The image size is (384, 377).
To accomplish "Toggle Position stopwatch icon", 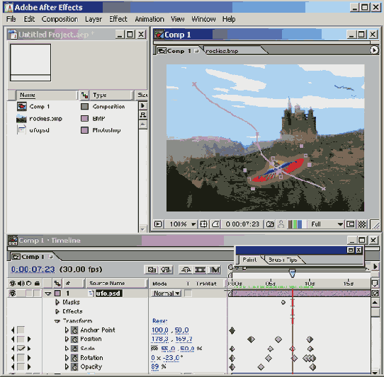I will pos(74,340).
